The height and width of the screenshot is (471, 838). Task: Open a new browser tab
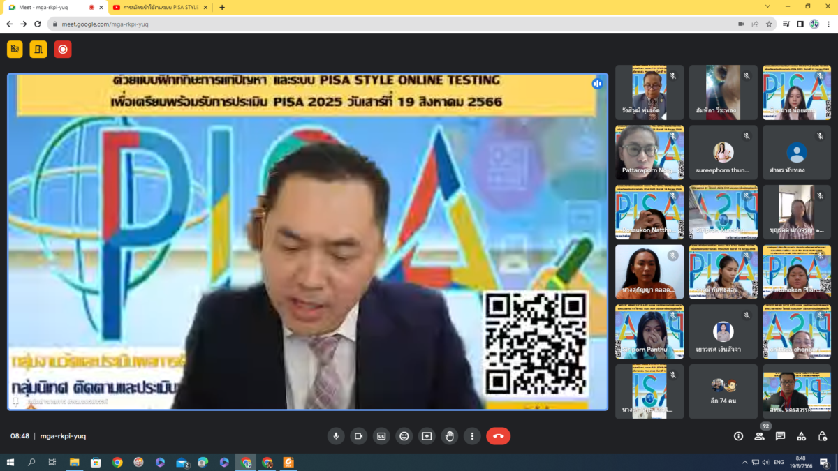click(x=222, y=7)
